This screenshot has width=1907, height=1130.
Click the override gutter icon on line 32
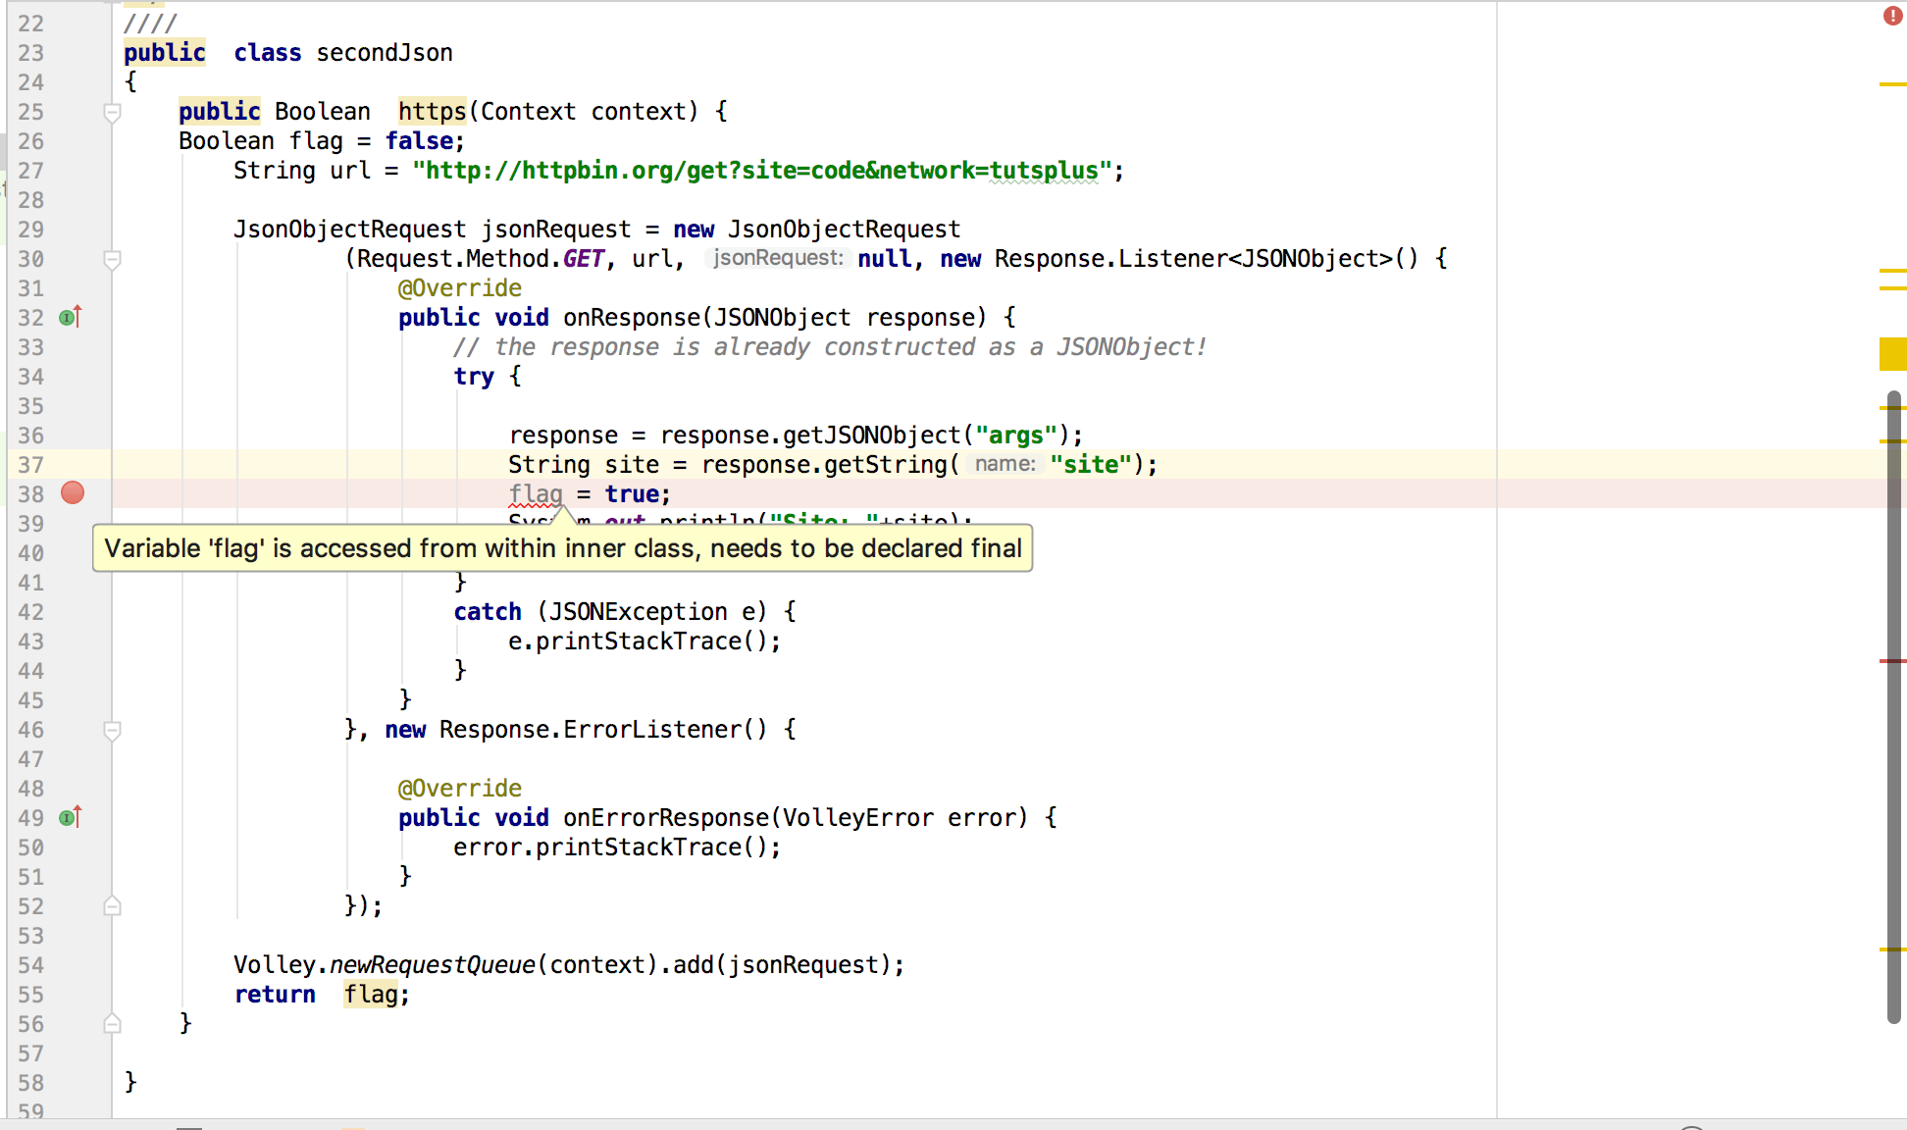coord(70,317)
